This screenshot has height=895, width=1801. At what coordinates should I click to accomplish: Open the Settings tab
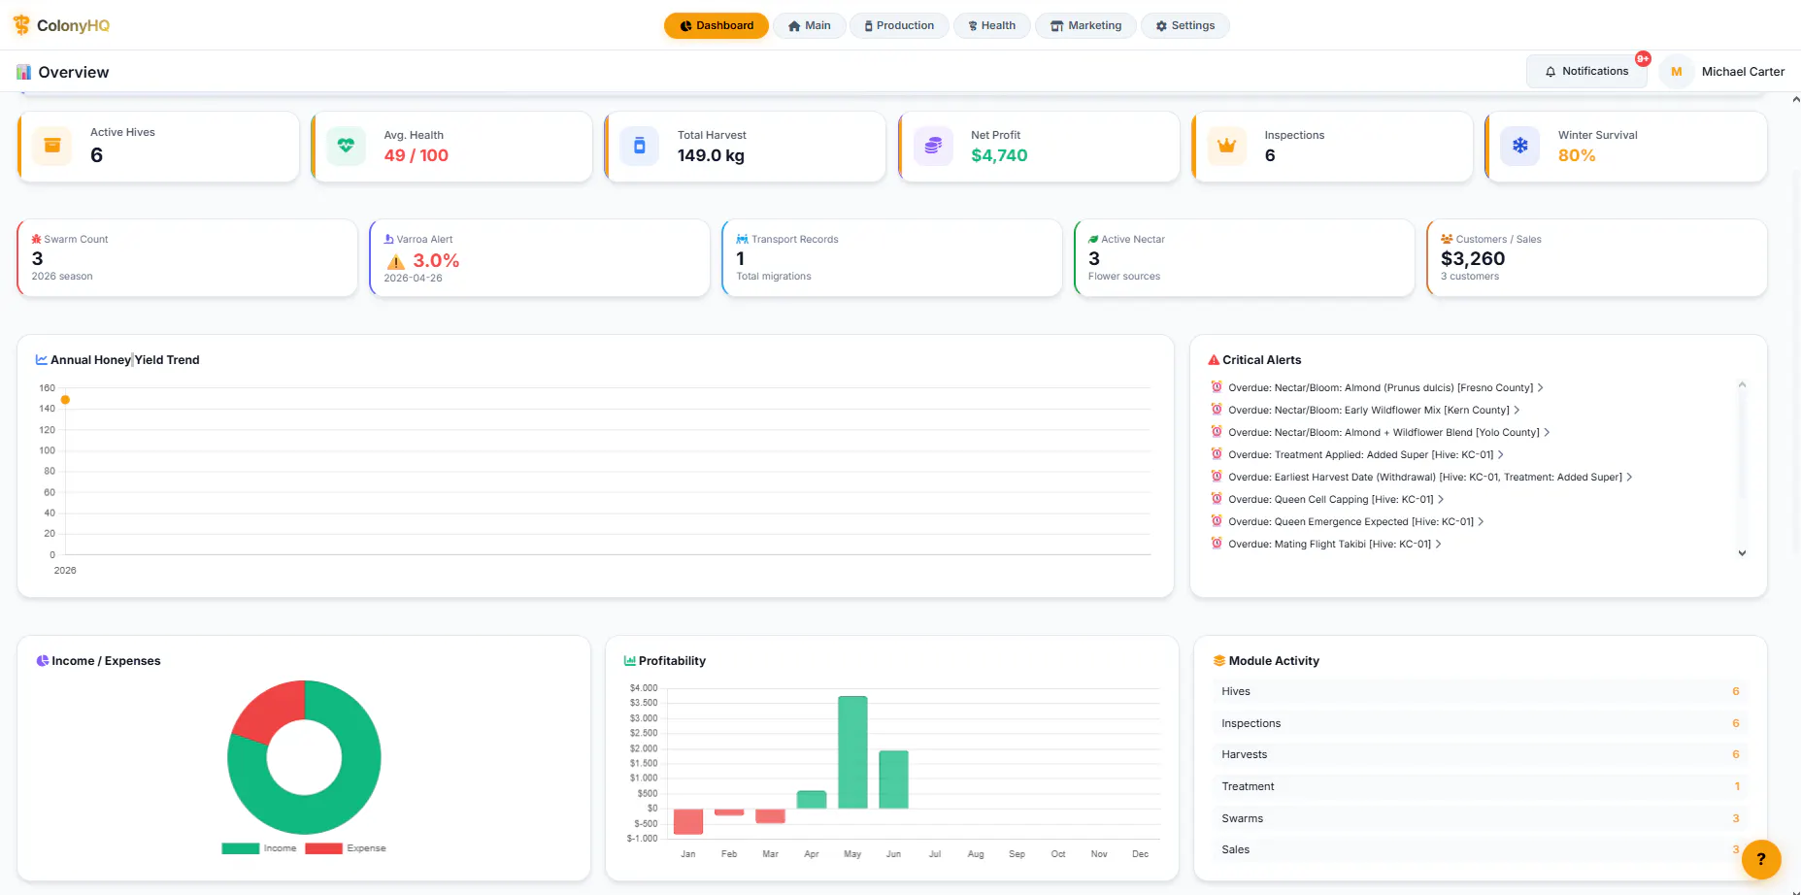pyautogui.click(x=1185, y=26)
